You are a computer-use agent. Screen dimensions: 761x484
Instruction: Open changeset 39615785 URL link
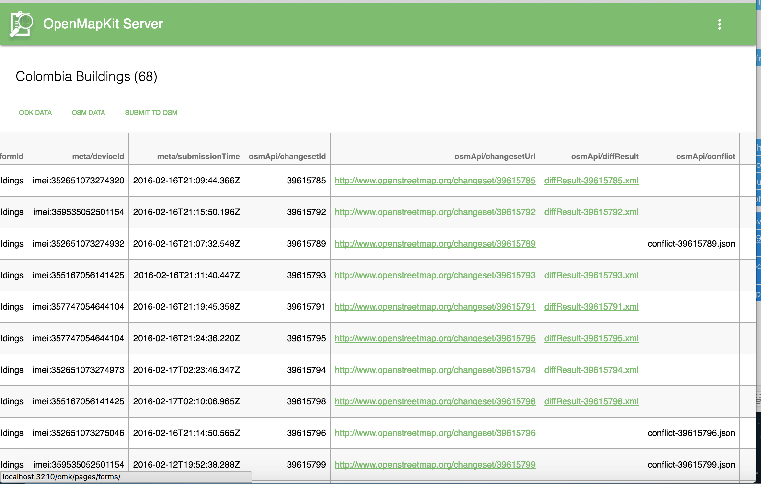435,181
